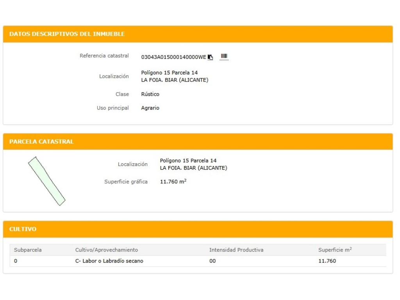Open the barcode icon beside the reference
This screenshot has width=400, height=300.
tap(224, 56)
